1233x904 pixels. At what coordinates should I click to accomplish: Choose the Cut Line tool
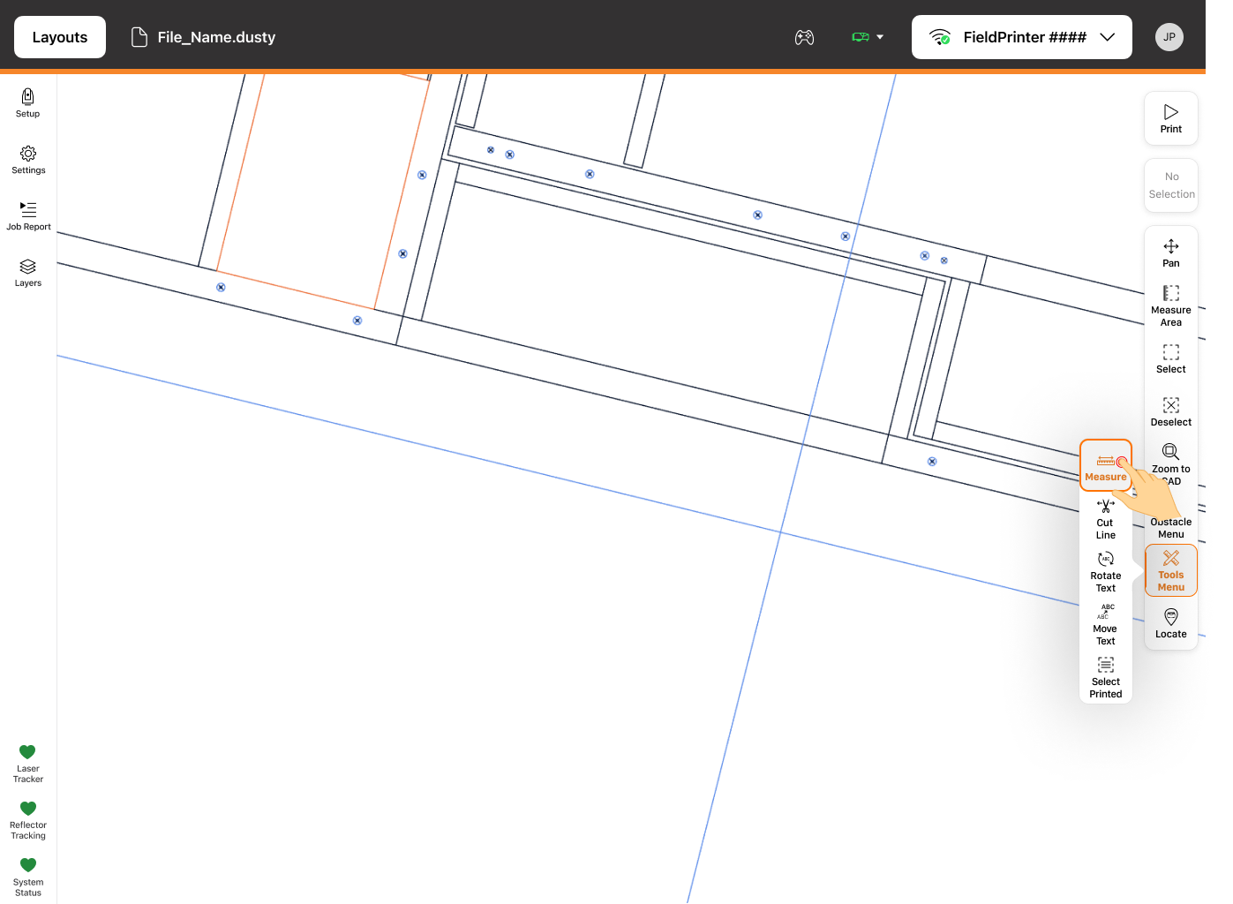[x=1106, y=519]
